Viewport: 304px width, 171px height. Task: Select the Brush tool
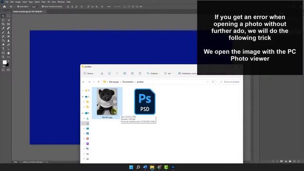(3, 32)
